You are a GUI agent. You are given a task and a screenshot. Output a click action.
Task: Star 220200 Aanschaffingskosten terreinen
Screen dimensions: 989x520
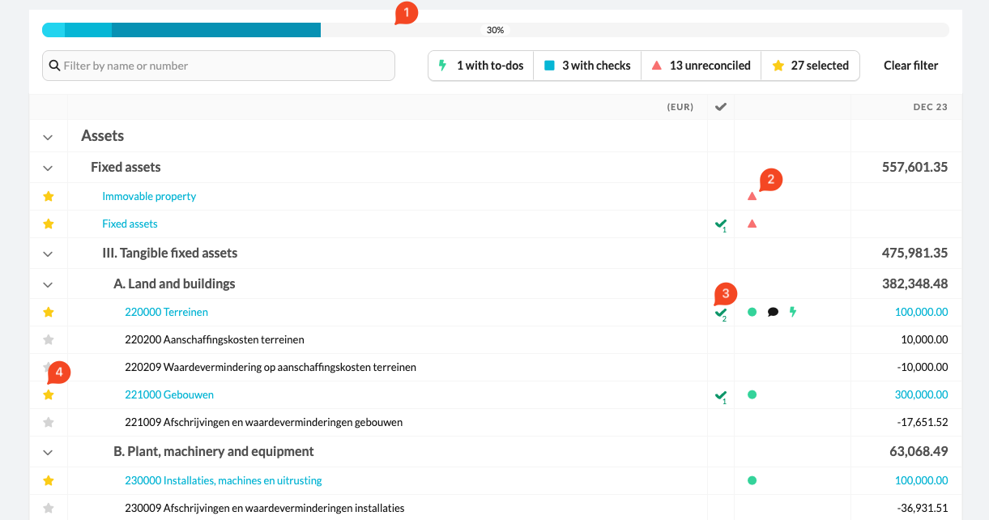[49, 339]
